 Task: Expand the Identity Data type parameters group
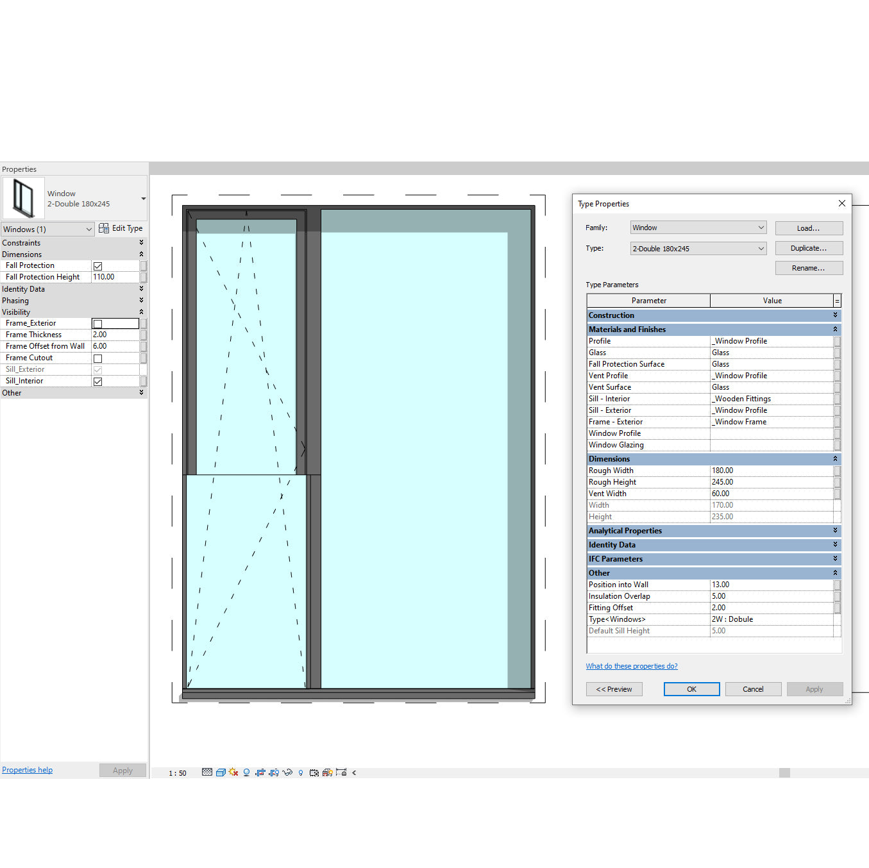coord(834,544)
